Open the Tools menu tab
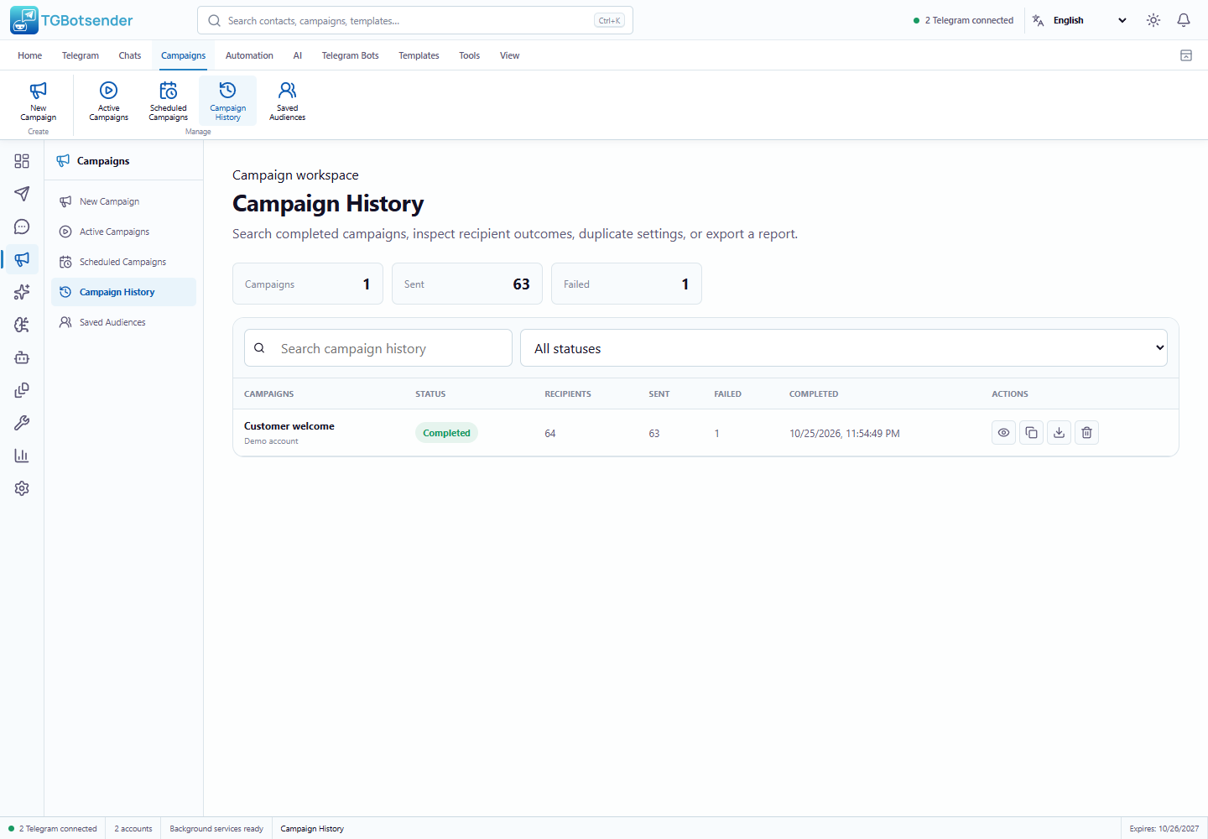This screenshot has height=839, width=1208. point(469,55)
